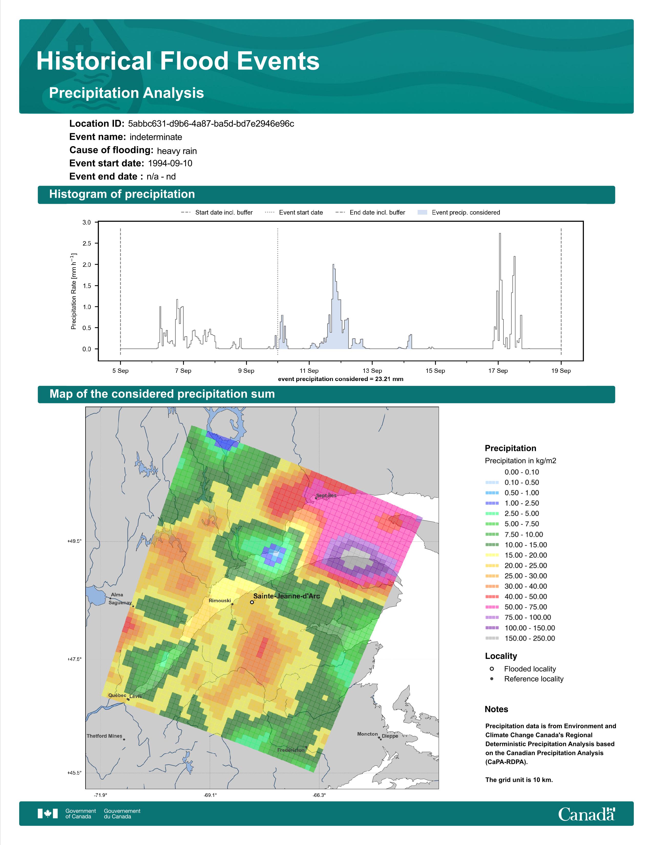653x845 pixels.
Task: Click the Alma locality label
Action: click(x=117, y=595)
